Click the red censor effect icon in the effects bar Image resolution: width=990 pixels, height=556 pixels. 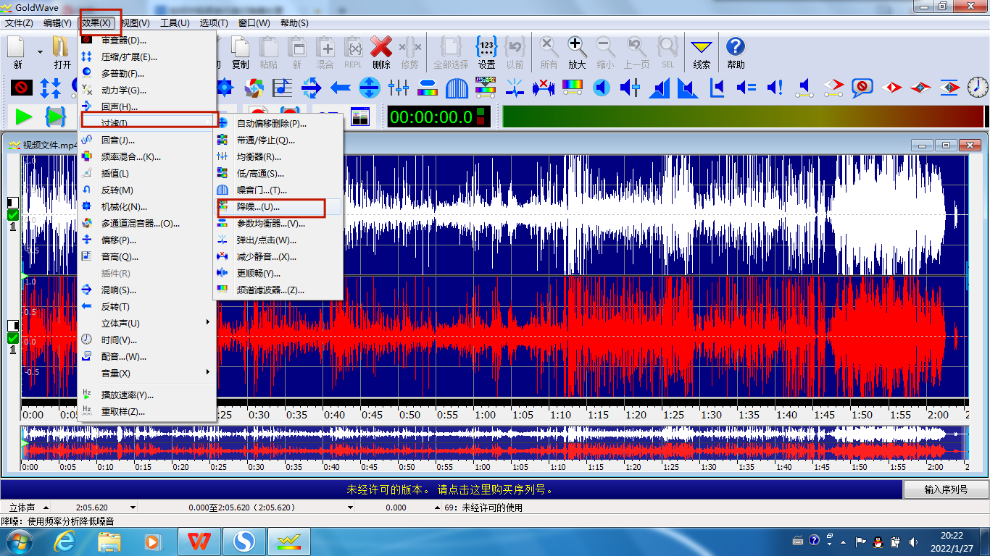pos(22,88)
